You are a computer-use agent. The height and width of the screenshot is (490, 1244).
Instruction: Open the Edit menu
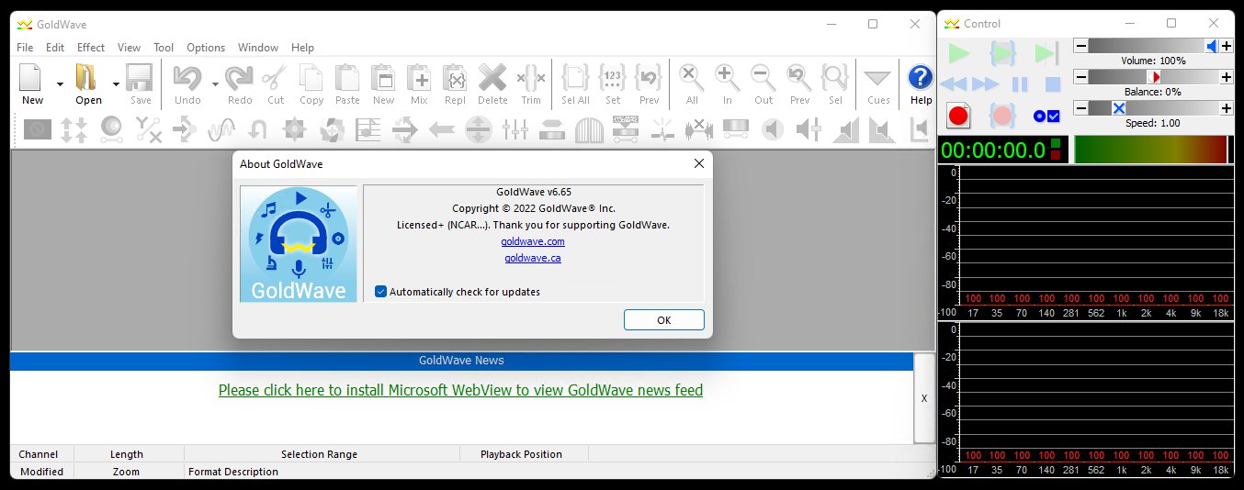(x=55, y=47)
